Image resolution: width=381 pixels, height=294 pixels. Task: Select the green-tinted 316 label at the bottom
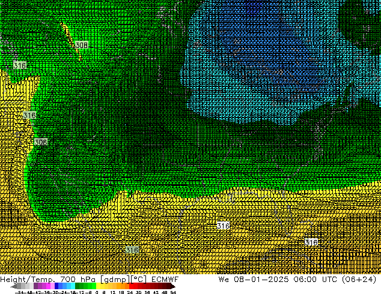click(x=132, y=250)
